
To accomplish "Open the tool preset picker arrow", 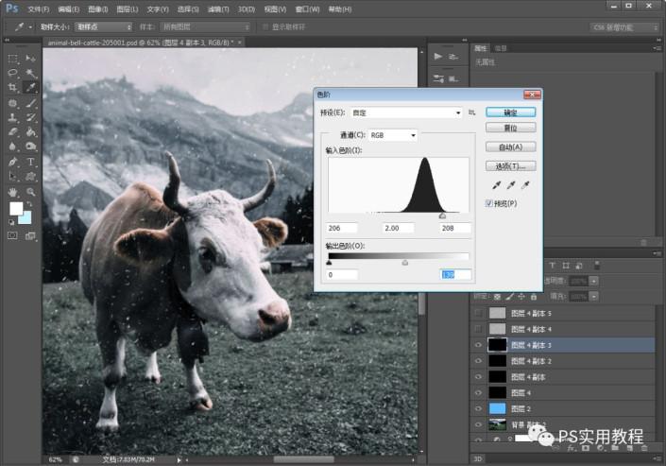I will click(30, 27).
